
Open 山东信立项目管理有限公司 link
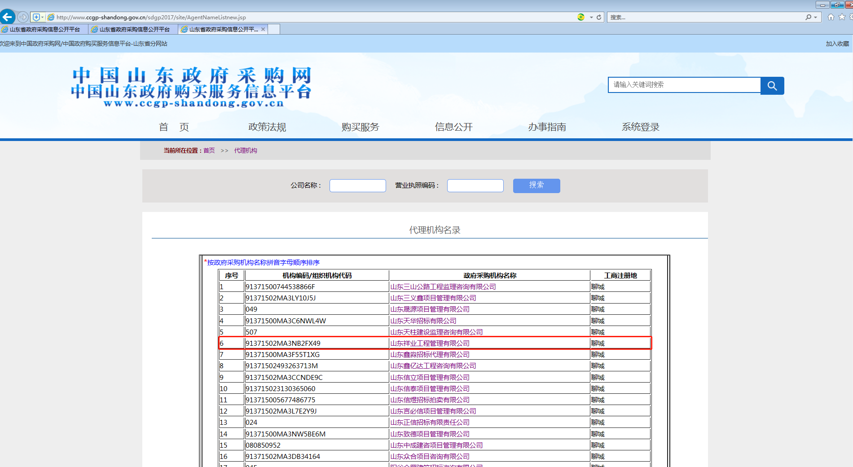pyautogui.click(x=430, y=378)
